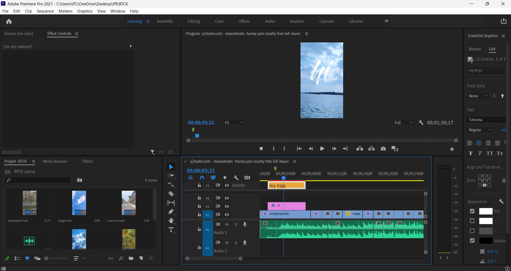Select the Type tool
The width and height of the screenshot is (511, 271).
[x=171, y=230]
